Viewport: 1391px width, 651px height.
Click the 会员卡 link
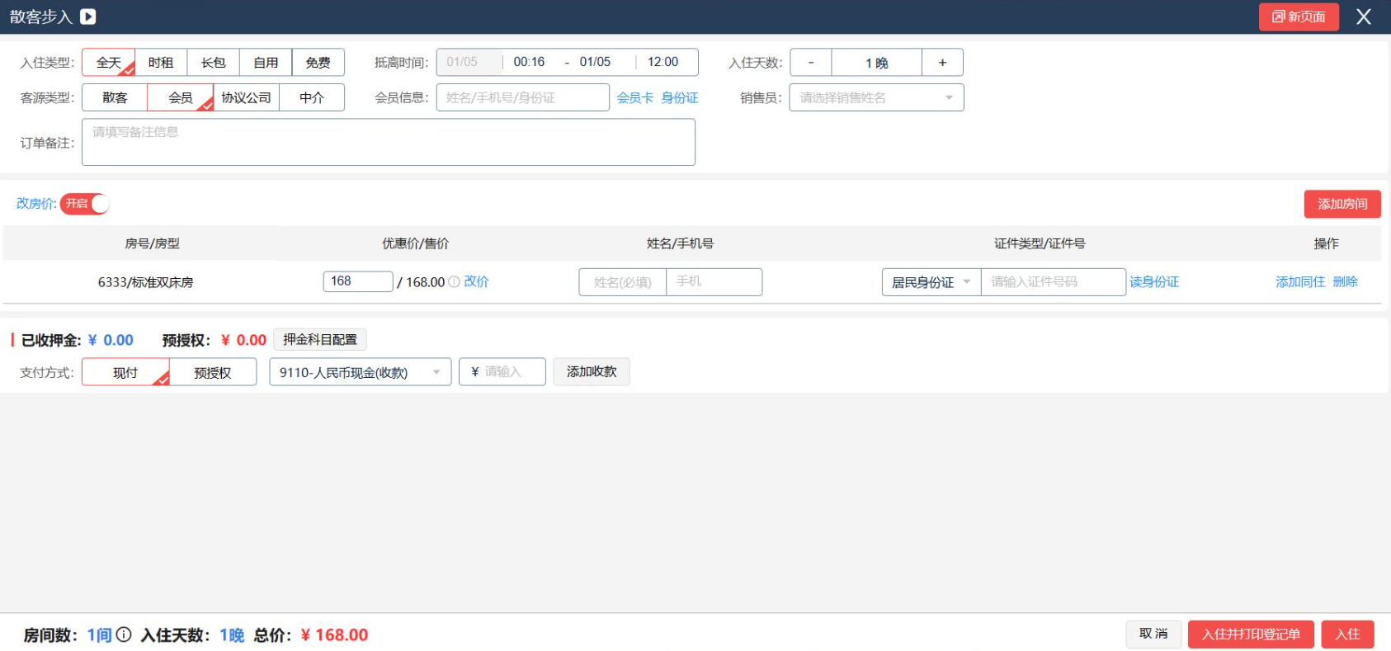(635, 97)
